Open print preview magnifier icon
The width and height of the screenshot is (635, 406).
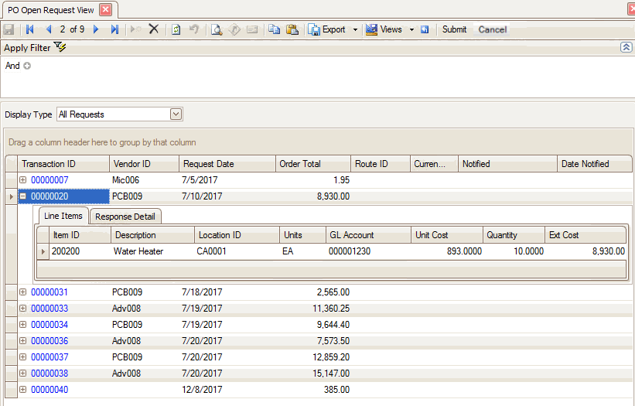tap(217, 29)
